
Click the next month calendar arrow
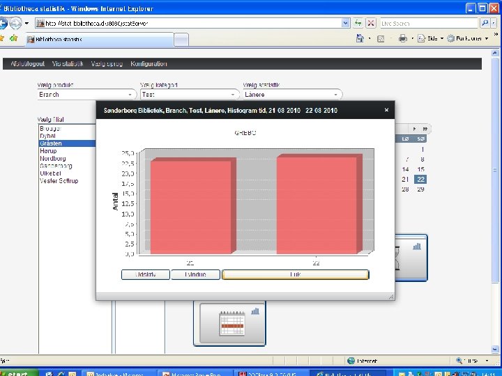tap(414, 129)
